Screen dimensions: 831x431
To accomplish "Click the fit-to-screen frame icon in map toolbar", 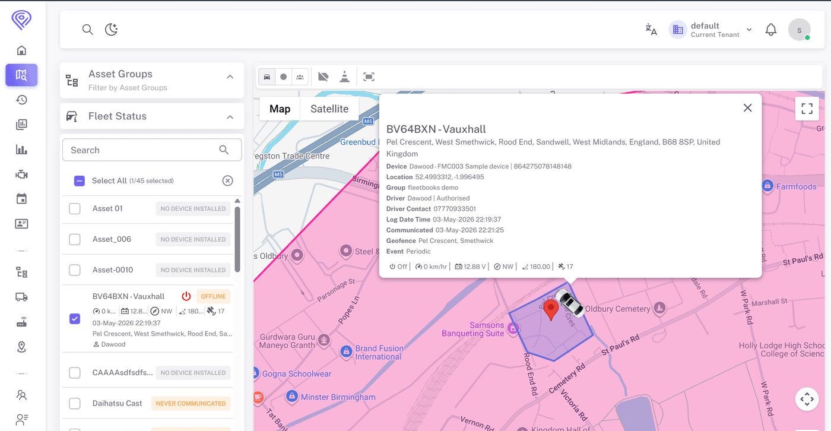I will point(369,77).
